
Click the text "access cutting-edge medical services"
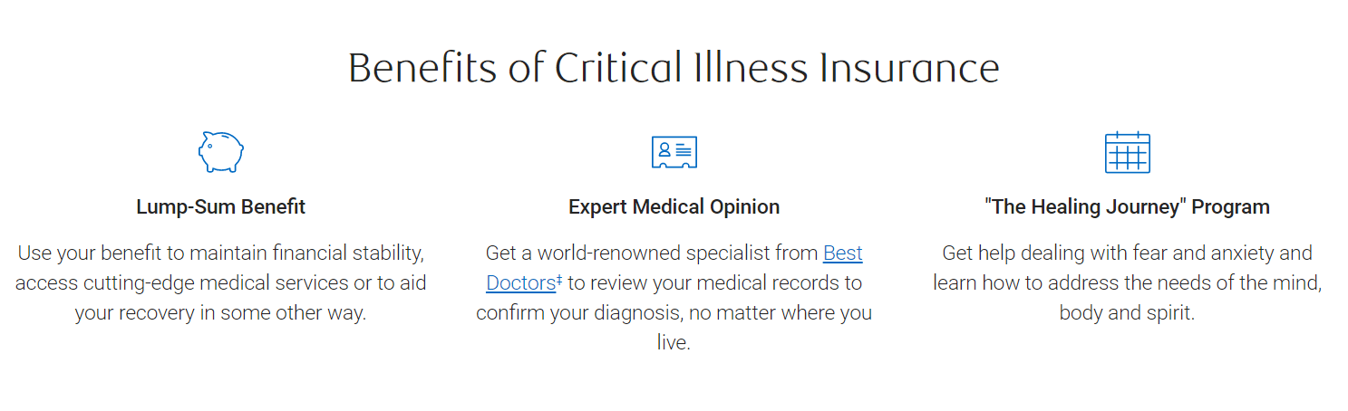(x=181, y=282)
